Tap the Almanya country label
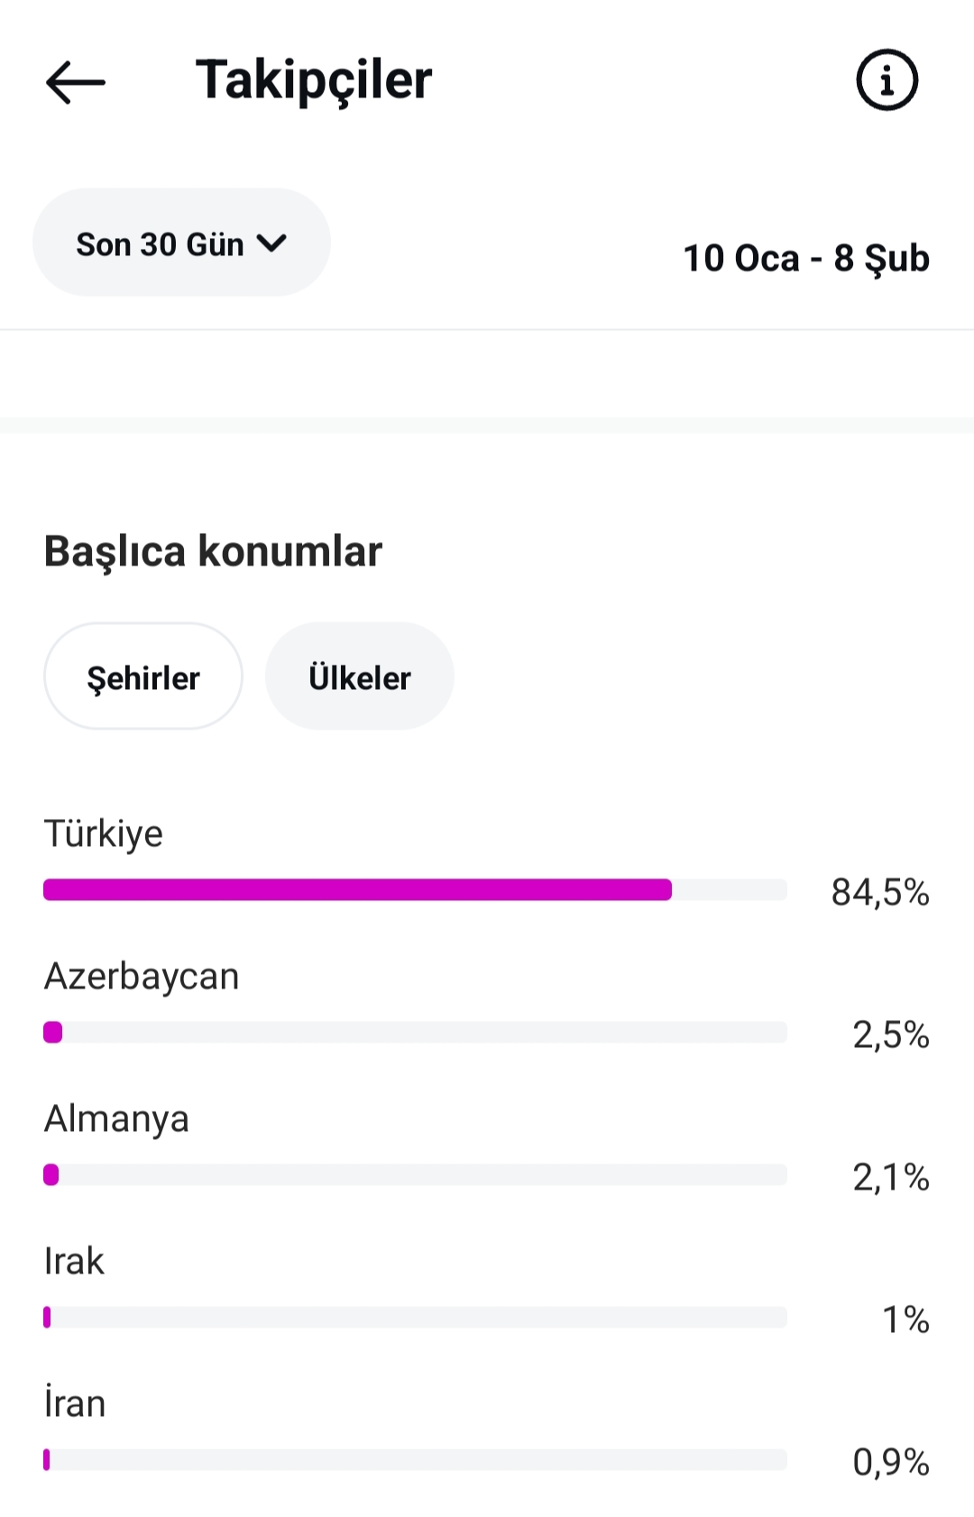 (x=117, y=1119)
